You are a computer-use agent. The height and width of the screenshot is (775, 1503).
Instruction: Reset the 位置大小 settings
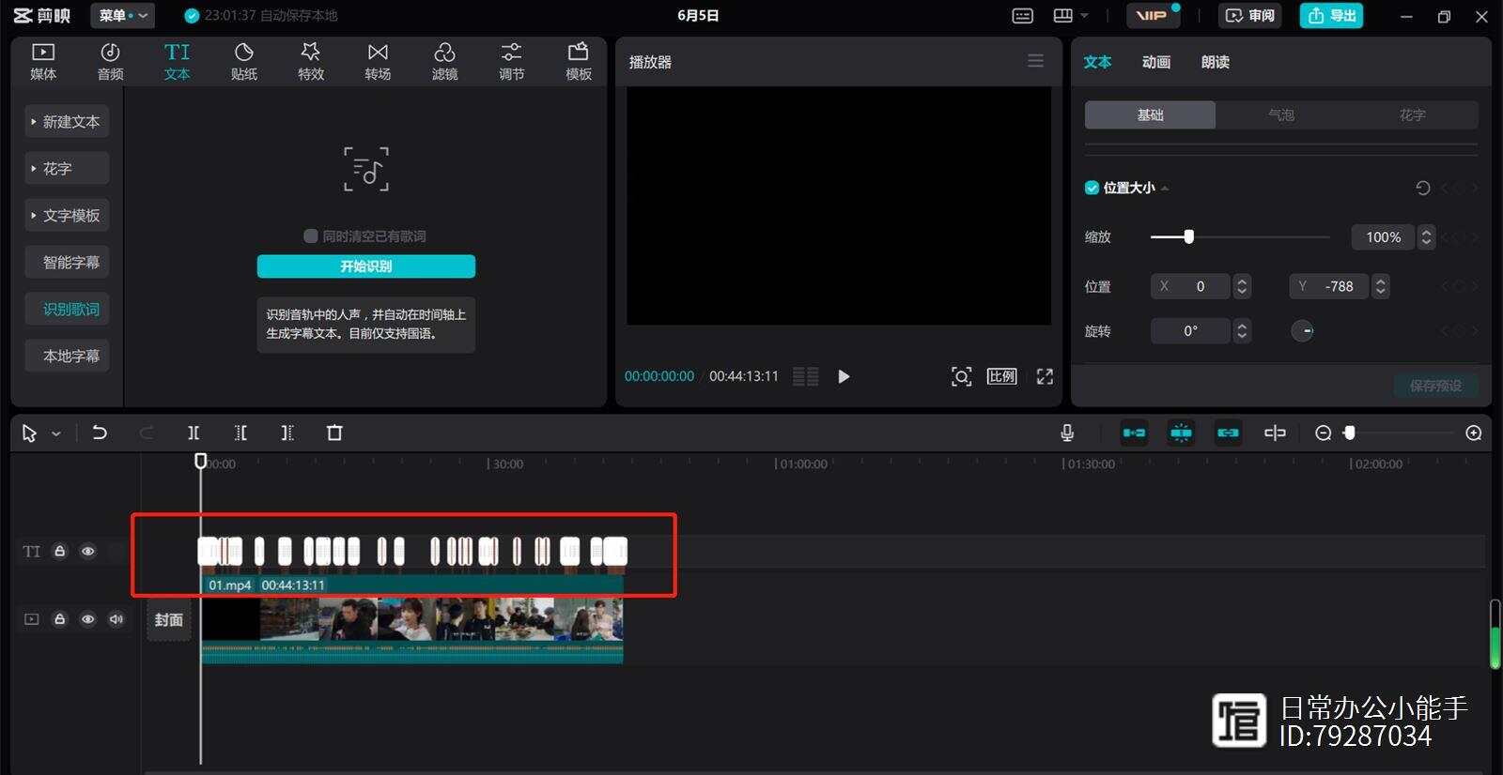[x=1423, y=188]
